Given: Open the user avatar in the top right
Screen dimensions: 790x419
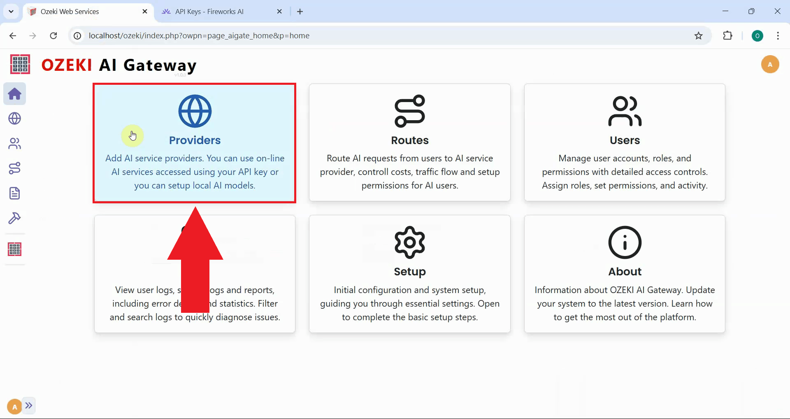Looking at the screenshot, I should (x=770, y=64).
